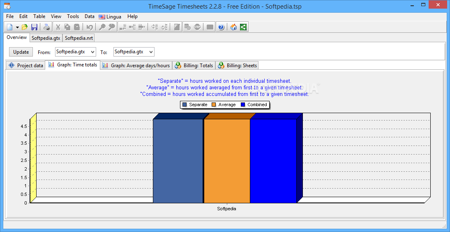450x232 pixels.
Task: Select the Graph: Time totals tab
Action: (73, 65)
